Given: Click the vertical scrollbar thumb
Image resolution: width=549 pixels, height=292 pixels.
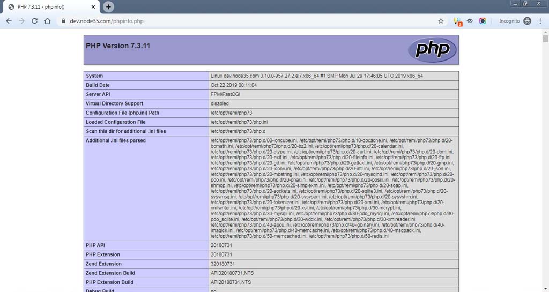Looking at the screenshot, I should pos(545,38).
